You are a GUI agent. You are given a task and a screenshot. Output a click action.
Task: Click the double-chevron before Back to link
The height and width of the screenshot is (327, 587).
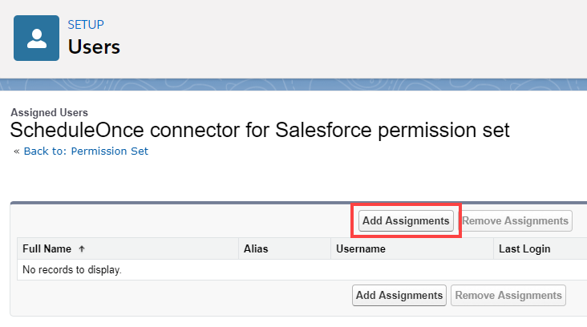point(16,151)
